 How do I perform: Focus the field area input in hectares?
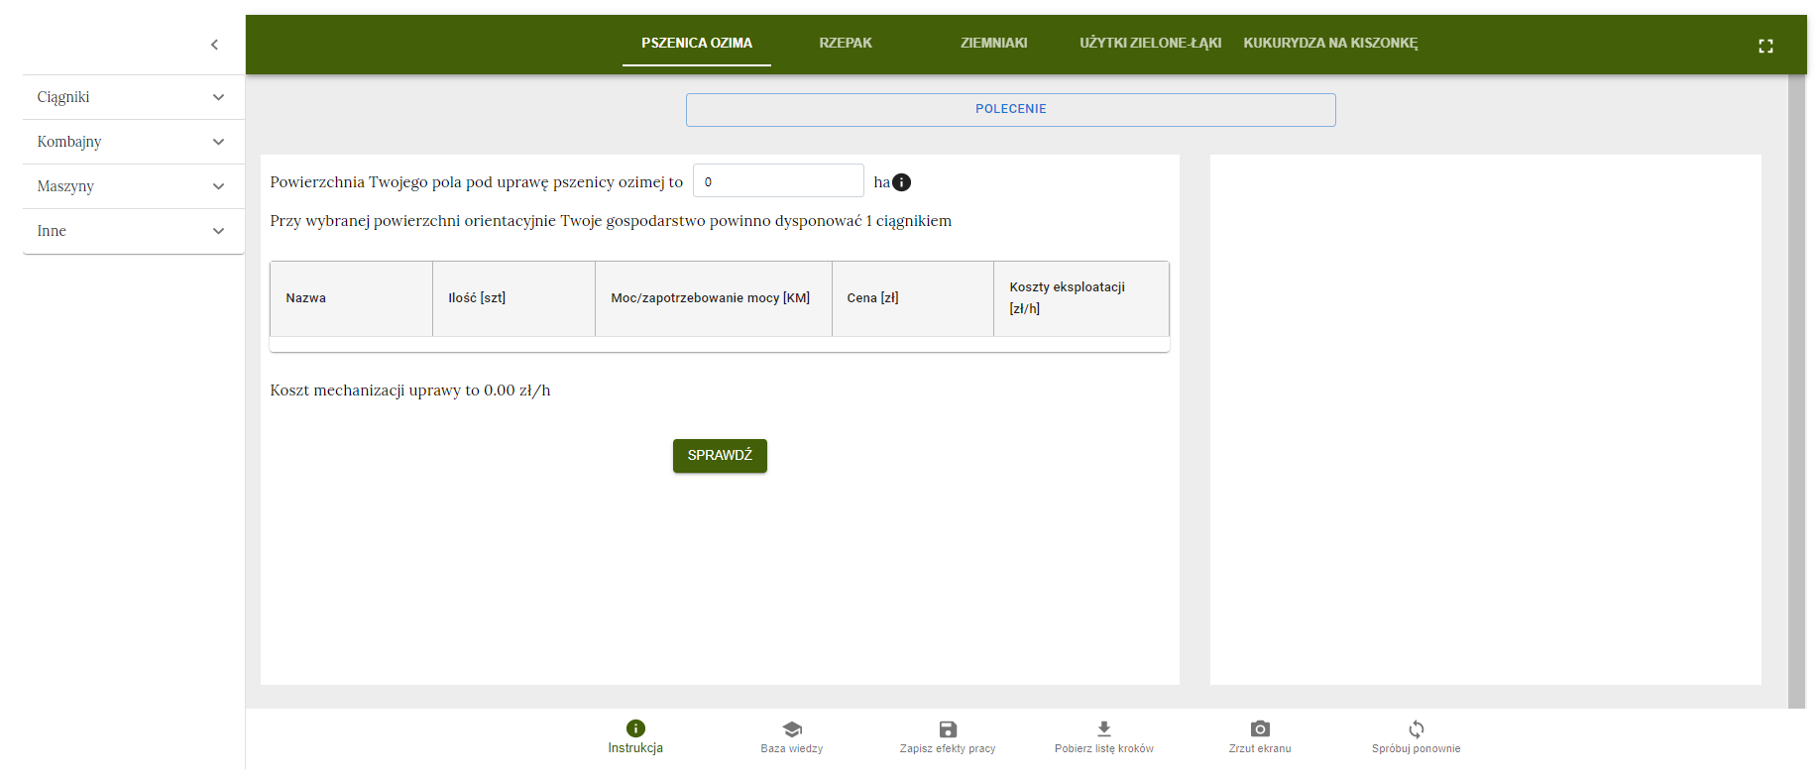pyautogui.click(x=778, y=181)
